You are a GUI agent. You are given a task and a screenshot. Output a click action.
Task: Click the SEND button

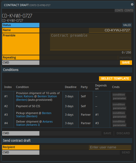pos(126,152)
